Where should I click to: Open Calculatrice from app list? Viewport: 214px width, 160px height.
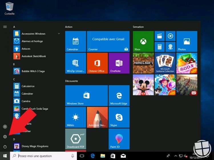coord(28,86)
